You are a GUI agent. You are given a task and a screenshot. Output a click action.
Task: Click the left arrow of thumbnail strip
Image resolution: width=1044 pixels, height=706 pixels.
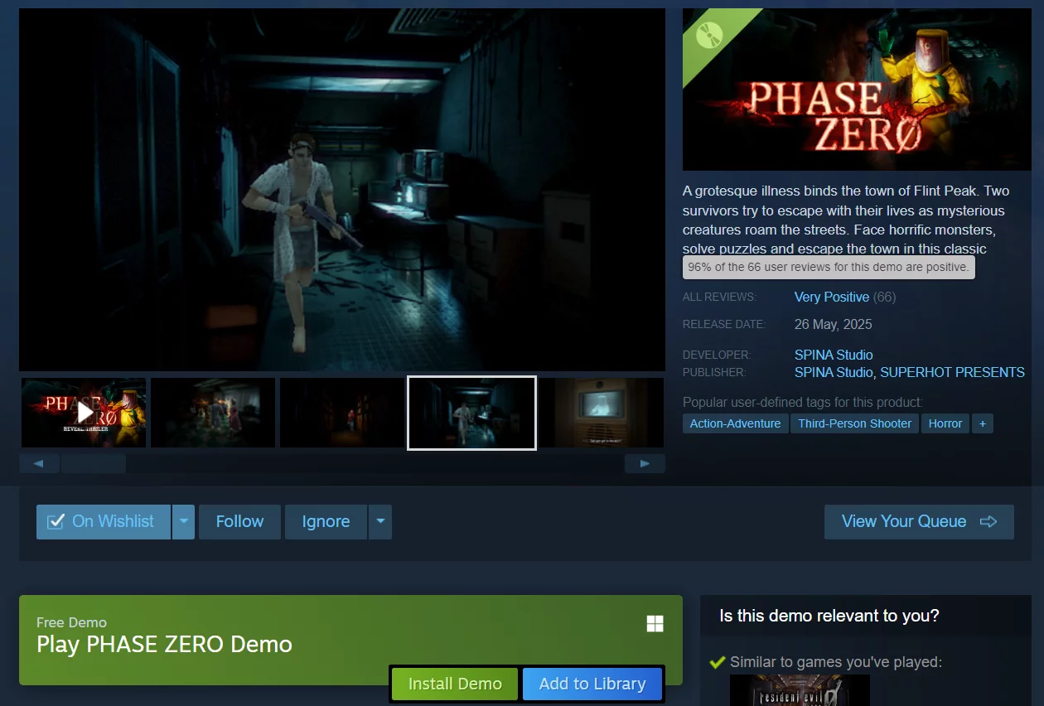coord(38,463)
